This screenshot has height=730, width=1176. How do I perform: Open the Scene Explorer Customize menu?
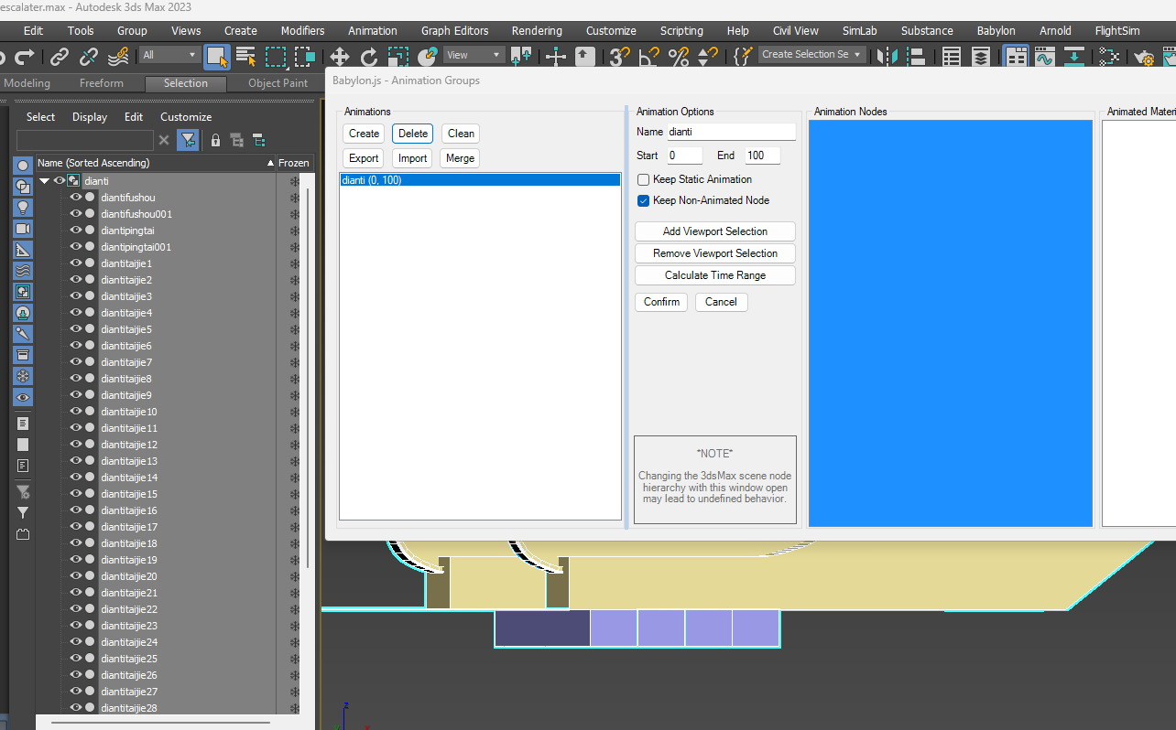[x=186, y=117]
